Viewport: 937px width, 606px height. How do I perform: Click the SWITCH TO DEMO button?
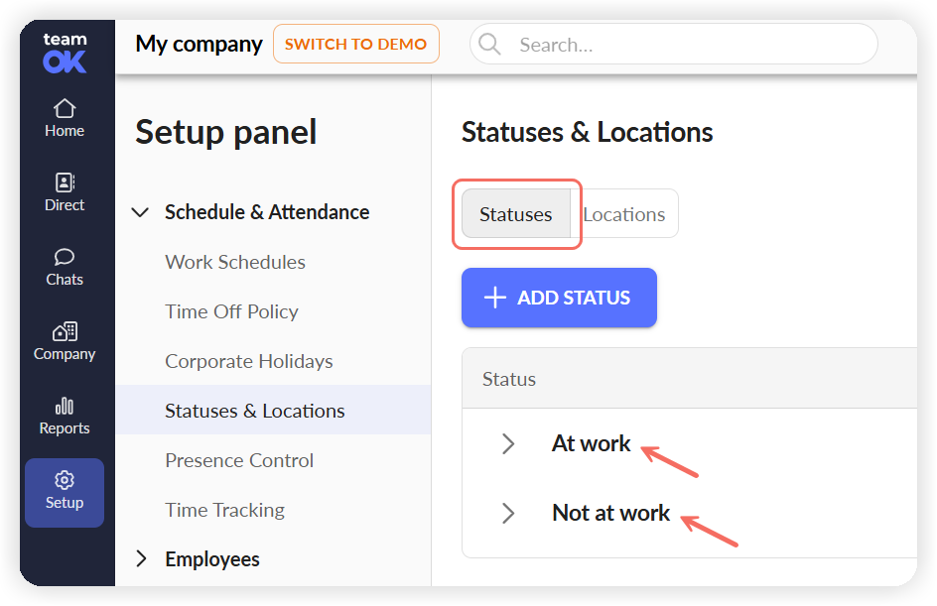click(x=356, y=44)
